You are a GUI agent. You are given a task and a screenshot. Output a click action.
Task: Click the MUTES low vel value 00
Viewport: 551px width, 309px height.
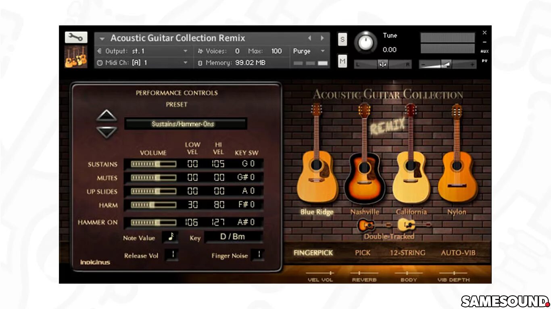coord(192,177)
